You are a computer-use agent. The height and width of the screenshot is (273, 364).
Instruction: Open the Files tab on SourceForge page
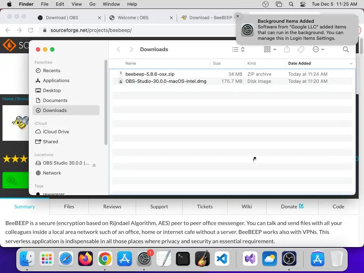tap(69, 207)
